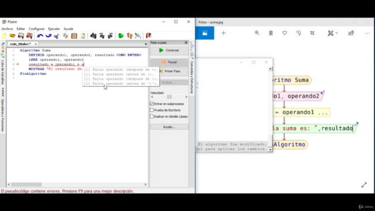Click the Ayuda... button in step panel
The height and width of the screenshot is (211, 375).
(169, 127)
